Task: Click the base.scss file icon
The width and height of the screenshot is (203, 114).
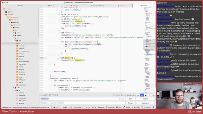Action: tap(17, 95)
